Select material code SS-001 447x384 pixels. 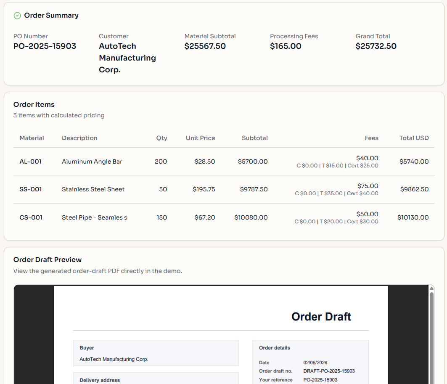coord(31,189)
